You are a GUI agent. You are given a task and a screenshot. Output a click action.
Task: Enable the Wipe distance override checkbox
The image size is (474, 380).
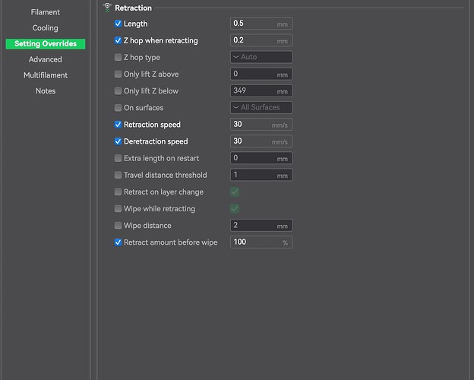coord(118,226)
